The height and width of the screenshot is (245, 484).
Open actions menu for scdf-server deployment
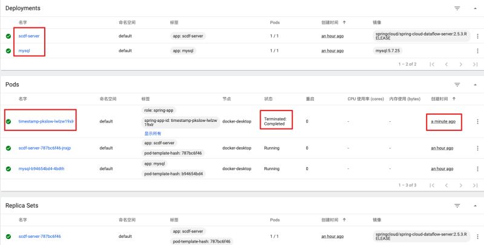477,36
